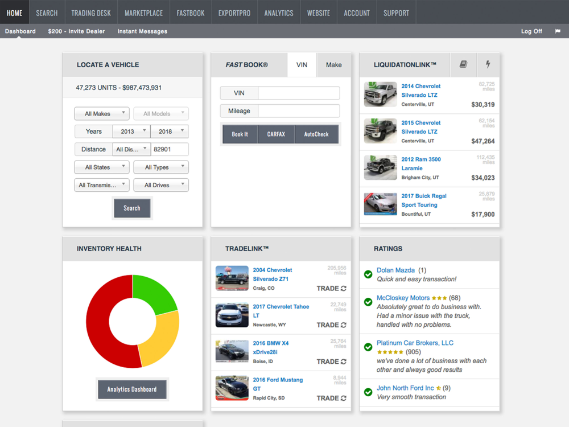Open 2014 Chevrolet Silverado LTZ listing

(420, 91)
